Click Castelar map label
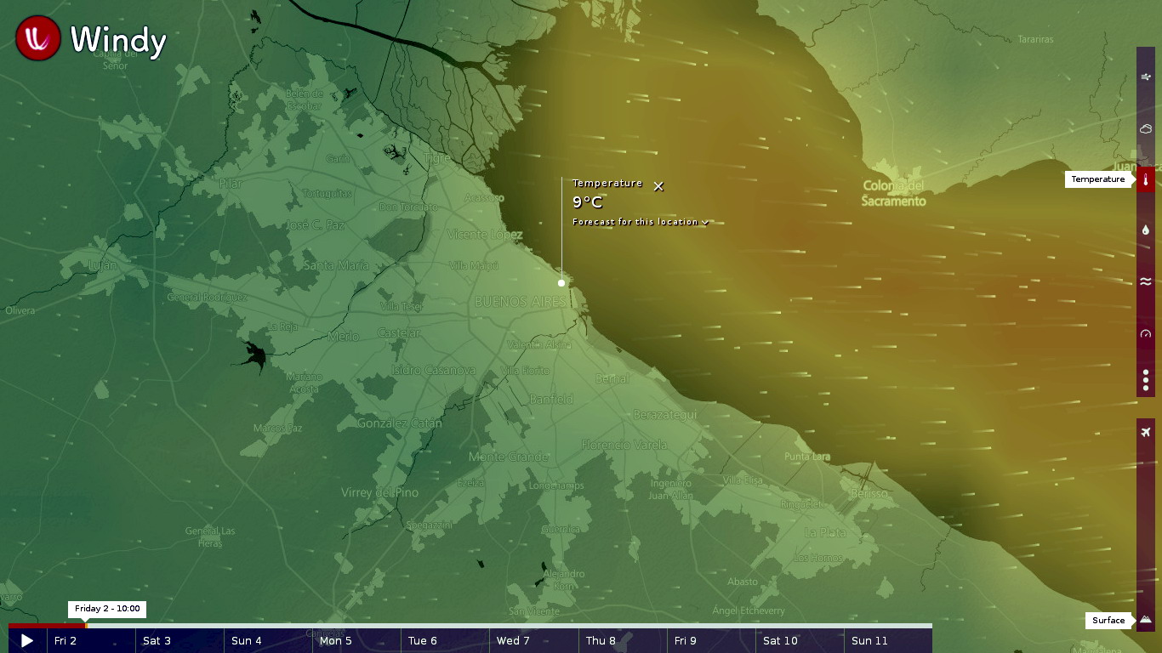Image resolution: width=1162 pixels, height=653 pixels. pos(400,333)
